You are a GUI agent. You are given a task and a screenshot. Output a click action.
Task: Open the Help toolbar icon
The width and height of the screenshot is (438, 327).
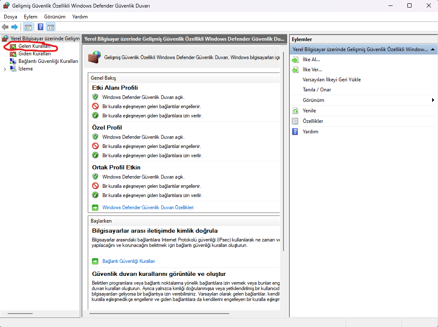40,27
